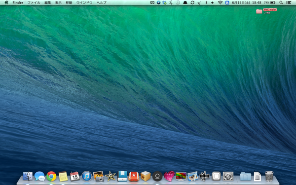This screenshot has width=296, height=185.
Task: Open Spotlight search magnifier in menu bar
Action: click(x=281, y=2)
